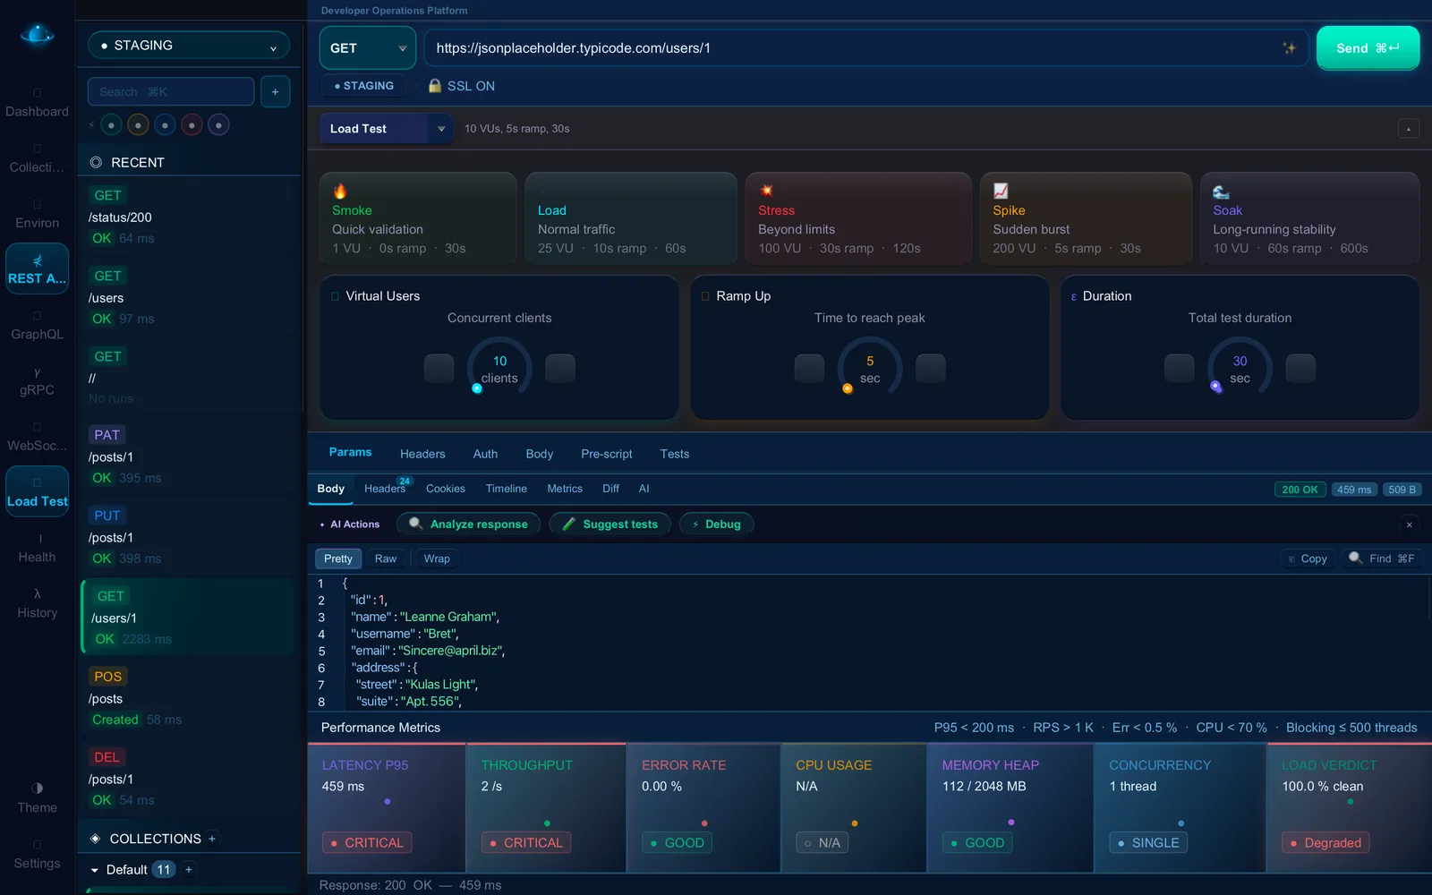Toggle the green method filter circle
Image resolution: width=1432 pixels, height=895 pixels.
111,125
